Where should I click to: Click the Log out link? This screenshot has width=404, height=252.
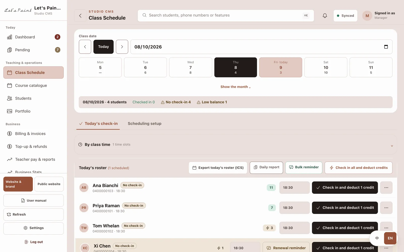pos(34,242)
